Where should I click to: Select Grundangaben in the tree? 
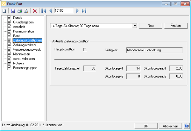click(x=23, y=22)
